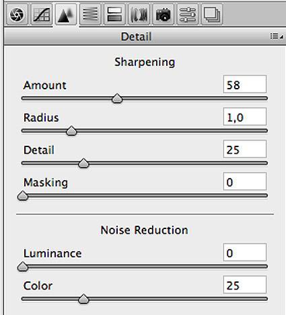Click the Color noise slider handle
286x315 pixels.
[x=83, y=299]
